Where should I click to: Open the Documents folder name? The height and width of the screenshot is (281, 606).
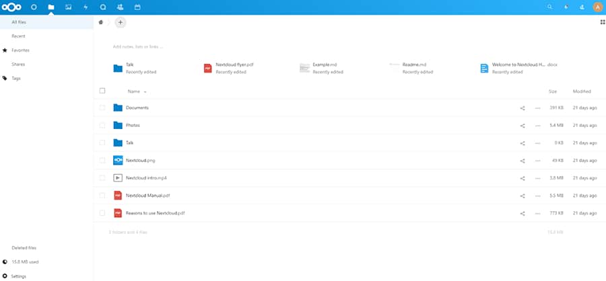[137, 108]
